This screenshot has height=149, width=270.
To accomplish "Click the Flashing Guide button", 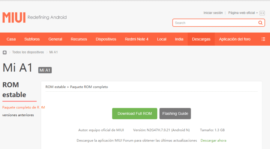I will point(175,114).
